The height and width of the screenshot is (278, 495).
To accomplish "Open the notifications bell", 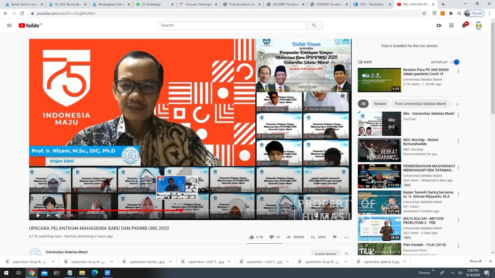I will [464, 25].
